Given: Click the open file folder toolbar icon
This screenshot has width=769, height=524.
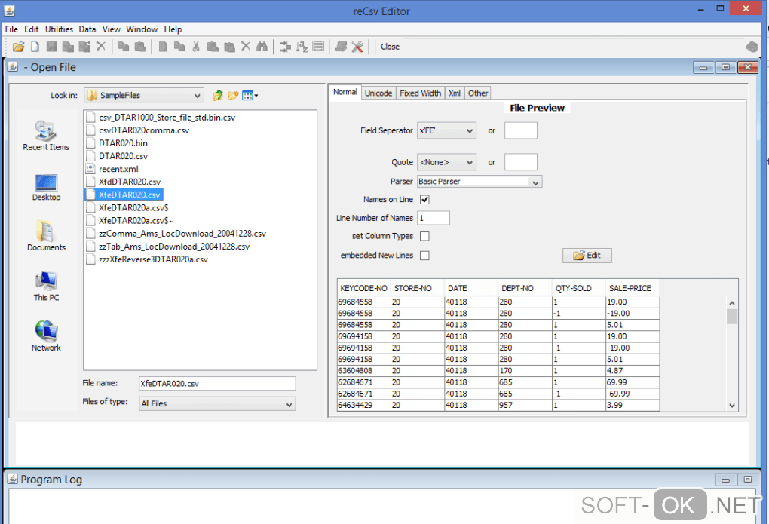Looking at the screenshot, I should pos(19,47).
